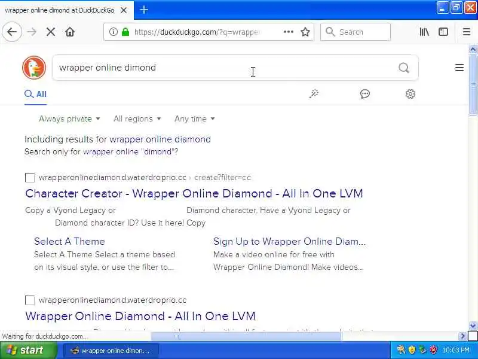Click the first system tray icon

(x=400, y=350)
